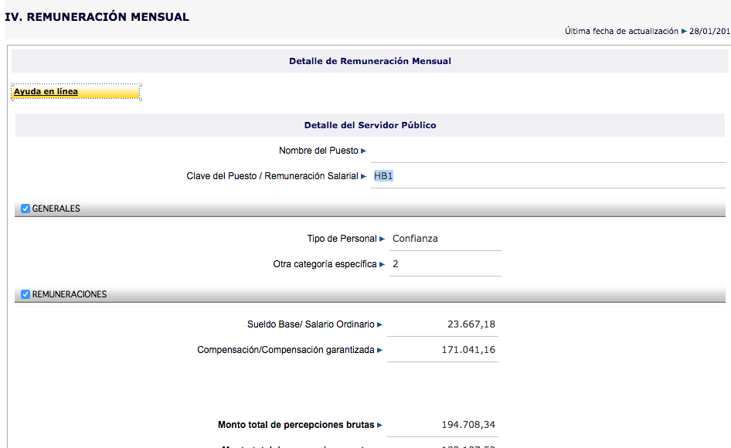Click the Otra categoría específica value 2
This screenshot has width=731, height=448.
pos(396,264)
